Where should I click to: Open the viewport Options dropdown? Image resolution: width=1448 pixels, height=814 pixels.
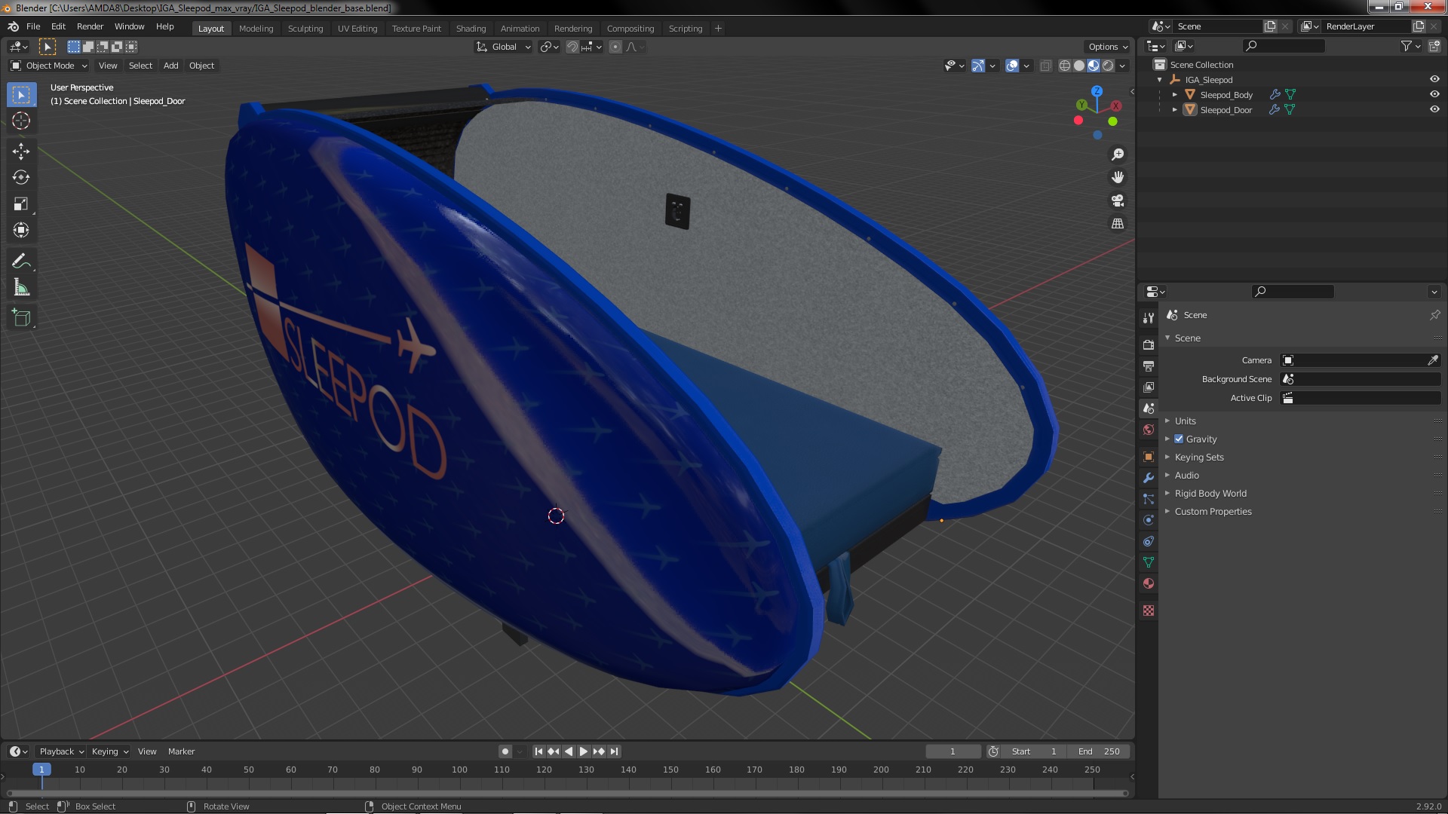pos(1108,47)
